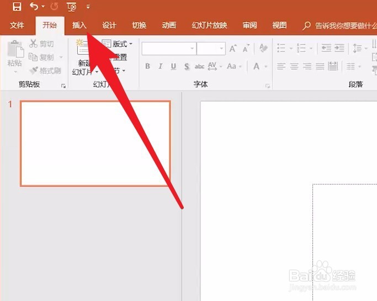Open the 审阅 (Review) tab
This screenshot has width=377, height=301.
coord(249,25)
